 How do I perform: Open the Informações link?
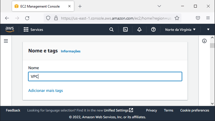(x=71, y=51)
